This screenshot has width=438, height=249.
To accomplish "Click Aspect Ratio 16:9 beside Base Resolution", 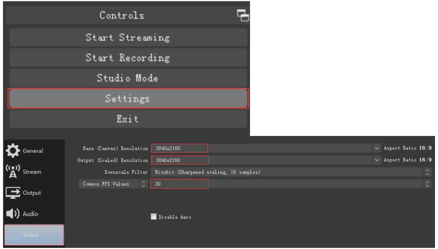I will tap(408, 148).
